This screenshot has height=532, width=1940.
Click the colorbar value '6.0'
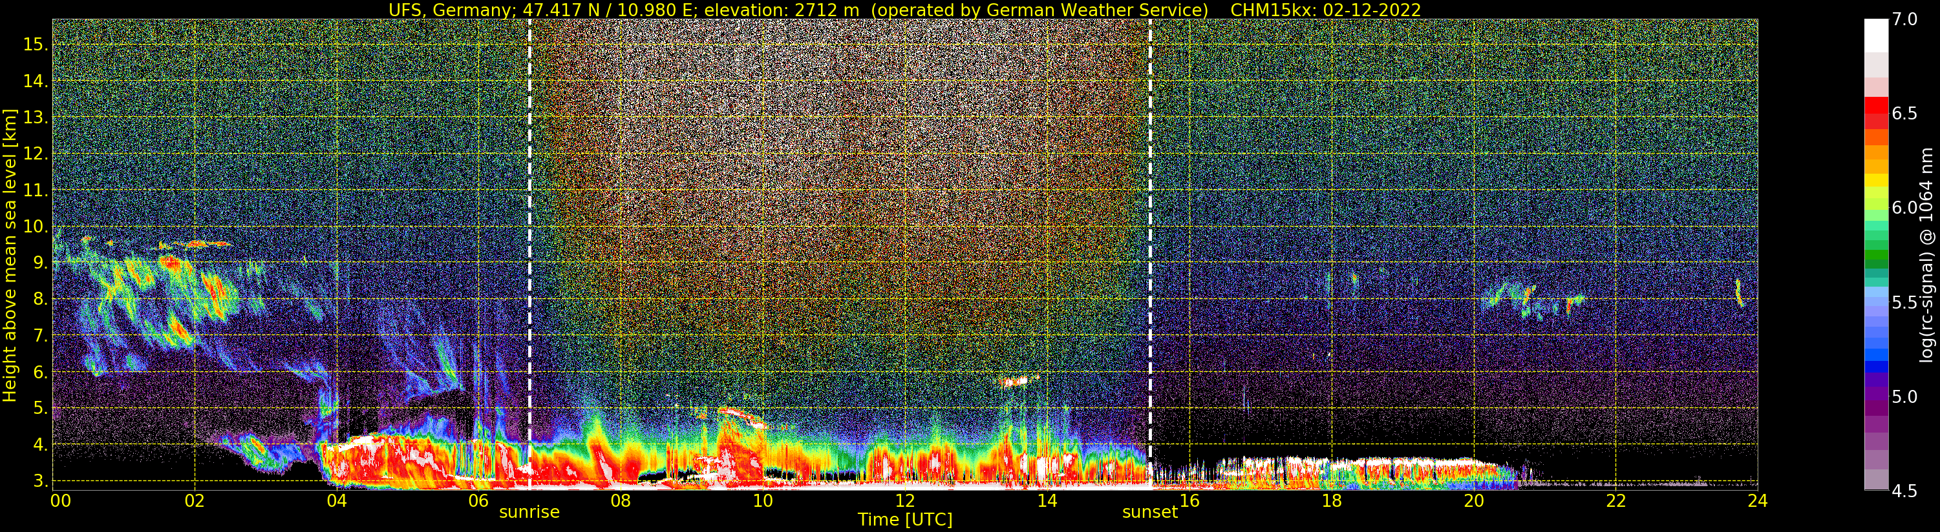click(x=1904, y=208)
